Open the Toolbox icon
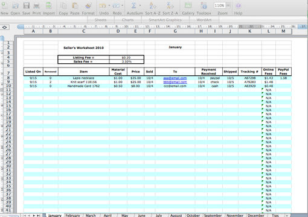 204,5
